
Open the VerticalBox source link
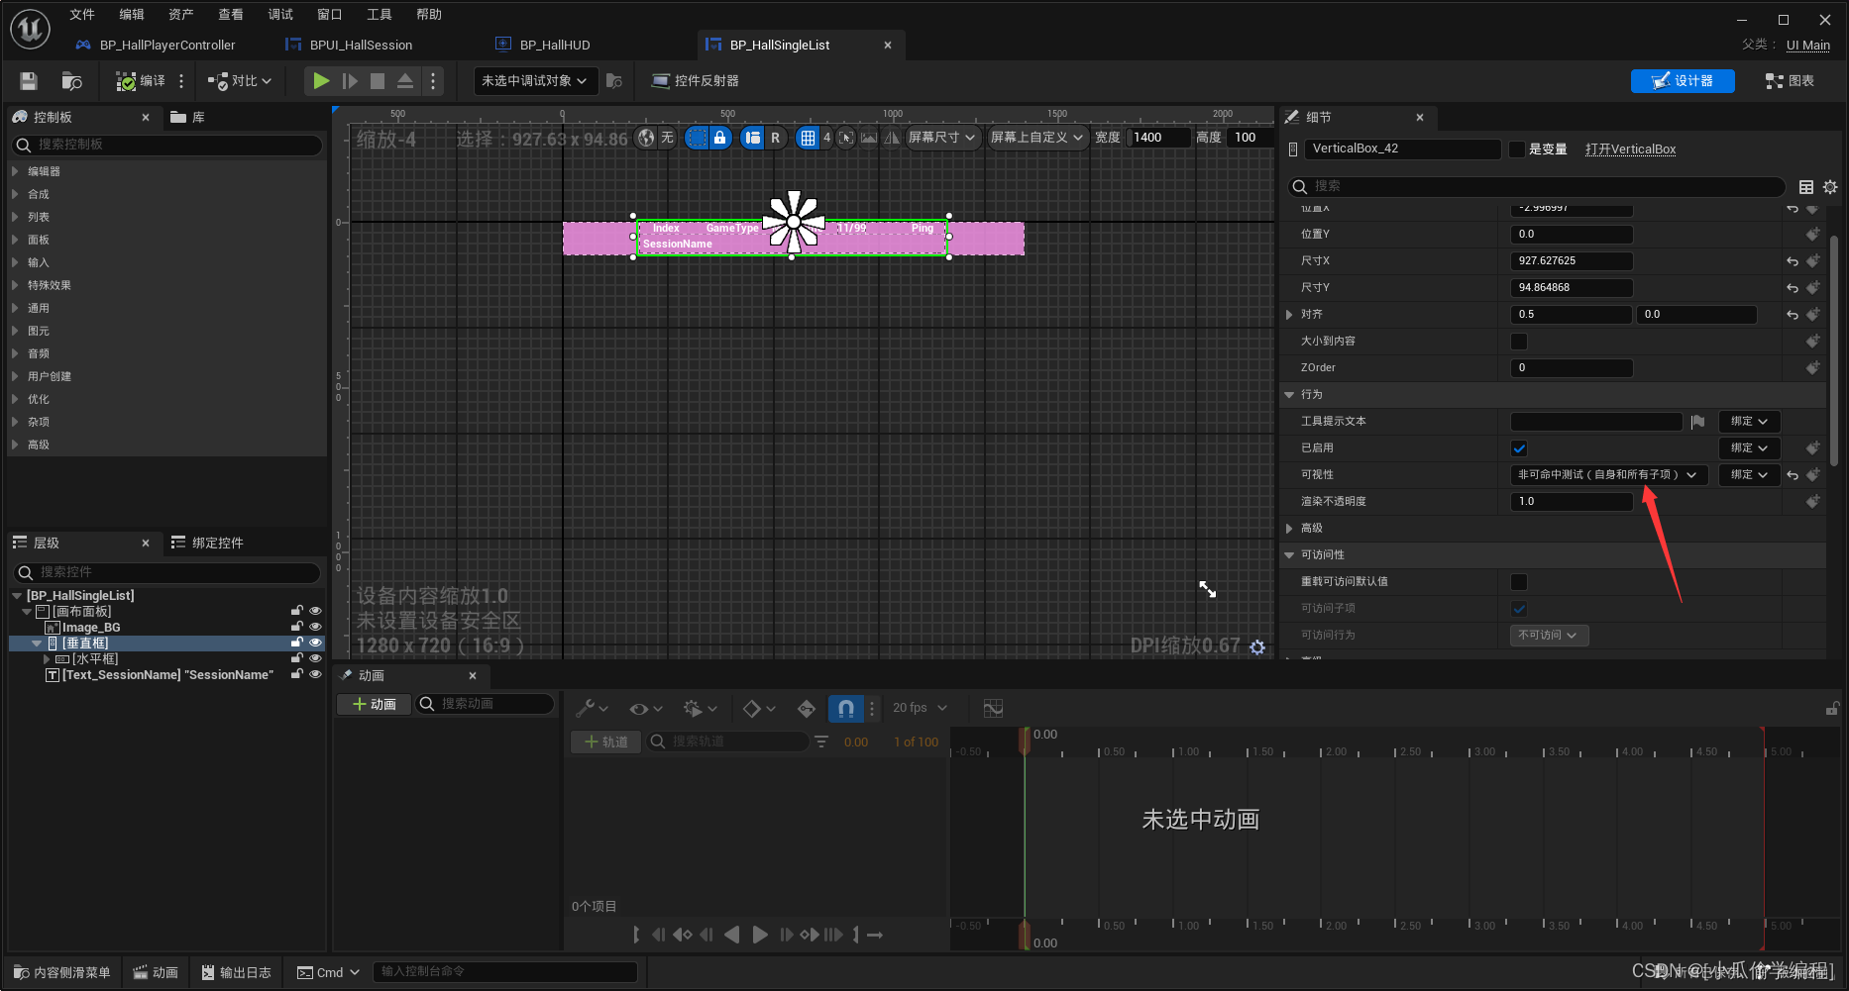coord(1630,149)
